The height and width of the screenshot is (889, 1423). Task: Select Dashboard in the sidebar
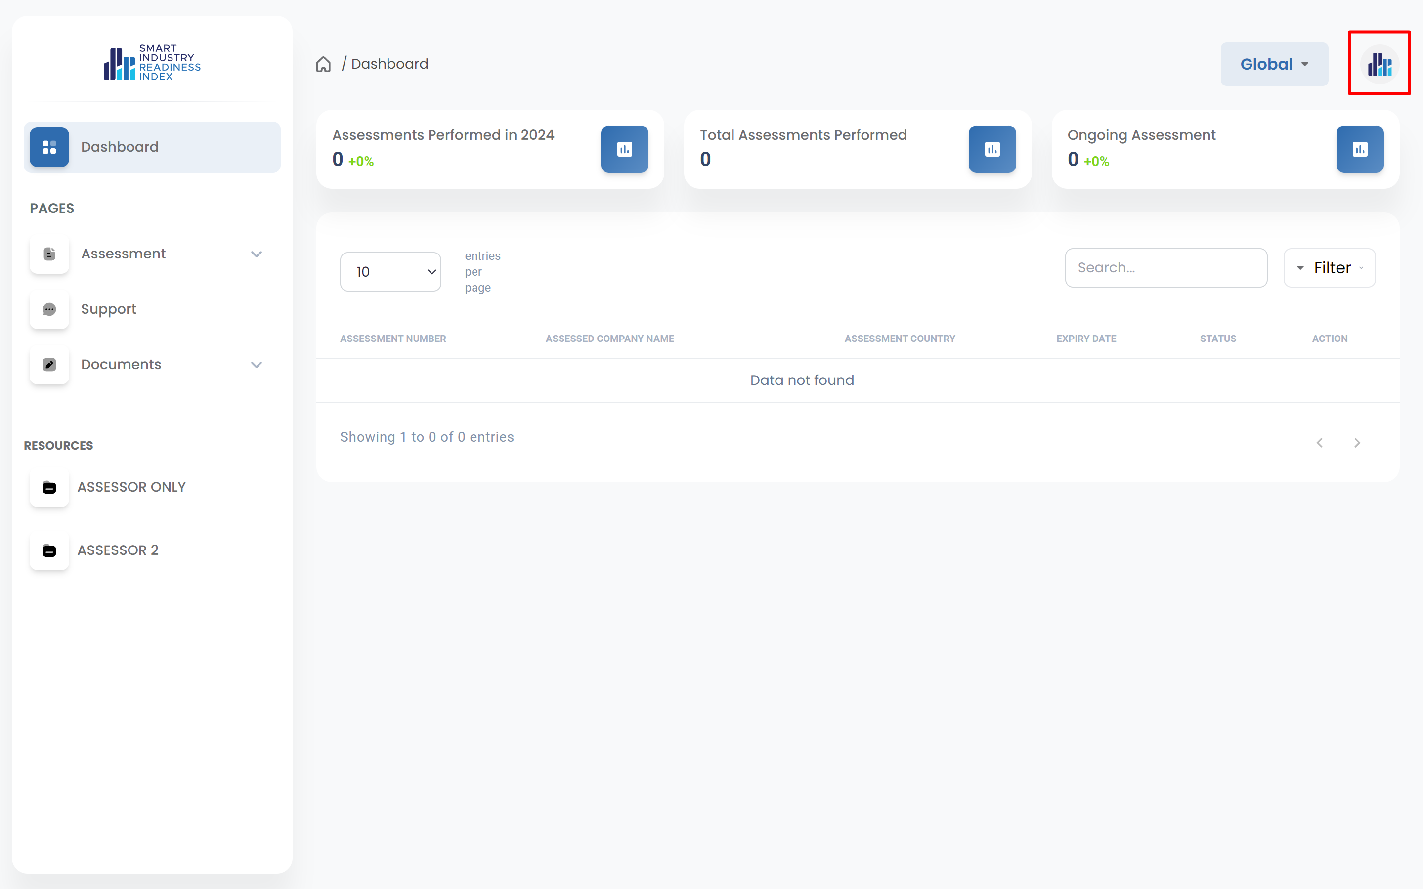point(120,147)
